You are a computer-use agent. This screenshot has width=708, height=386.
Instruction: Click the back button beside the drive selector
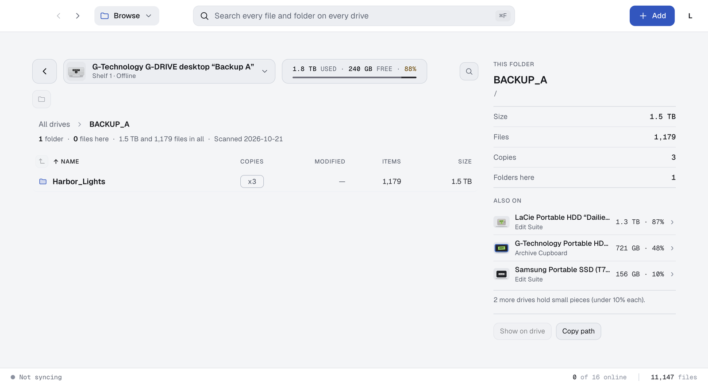tap(44, 71)
